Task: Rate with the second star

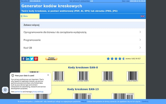Action: tap(112, 58)
